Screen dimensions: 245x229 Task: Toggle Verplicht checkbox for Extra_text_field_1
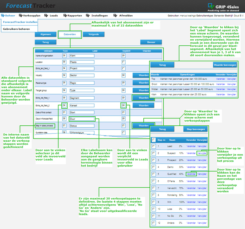tap(123, 68)
